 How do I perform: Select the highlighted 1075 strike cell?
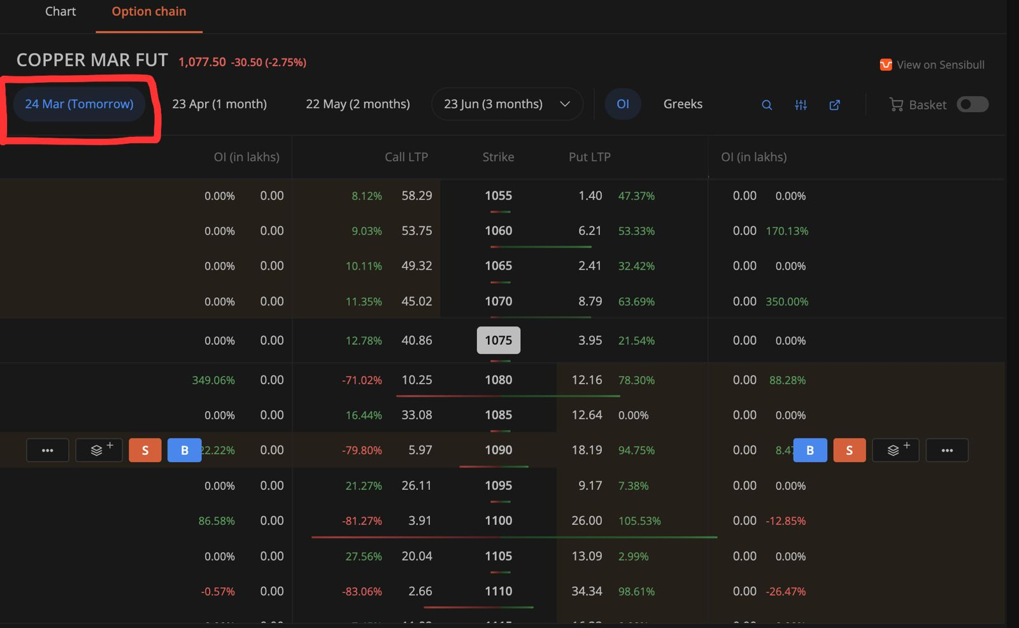(x=498, y=340)
